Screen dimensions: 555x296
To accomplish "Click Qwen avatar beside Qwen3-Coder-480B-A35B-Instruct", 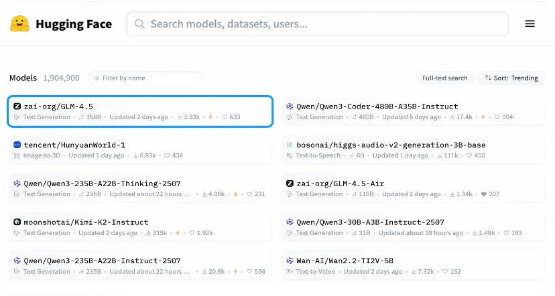I will pyautogui.click(x=290, y=106).
